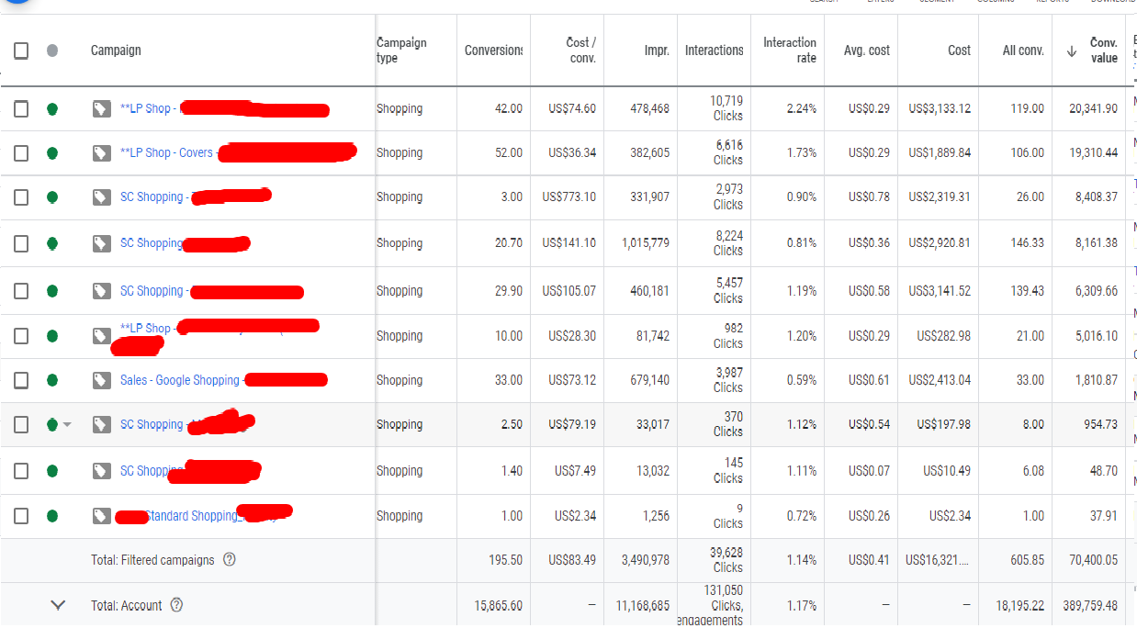Tick the select-all checkbox in table header
The height and width of the screenshot is (628, 1137).
[21, 50]
